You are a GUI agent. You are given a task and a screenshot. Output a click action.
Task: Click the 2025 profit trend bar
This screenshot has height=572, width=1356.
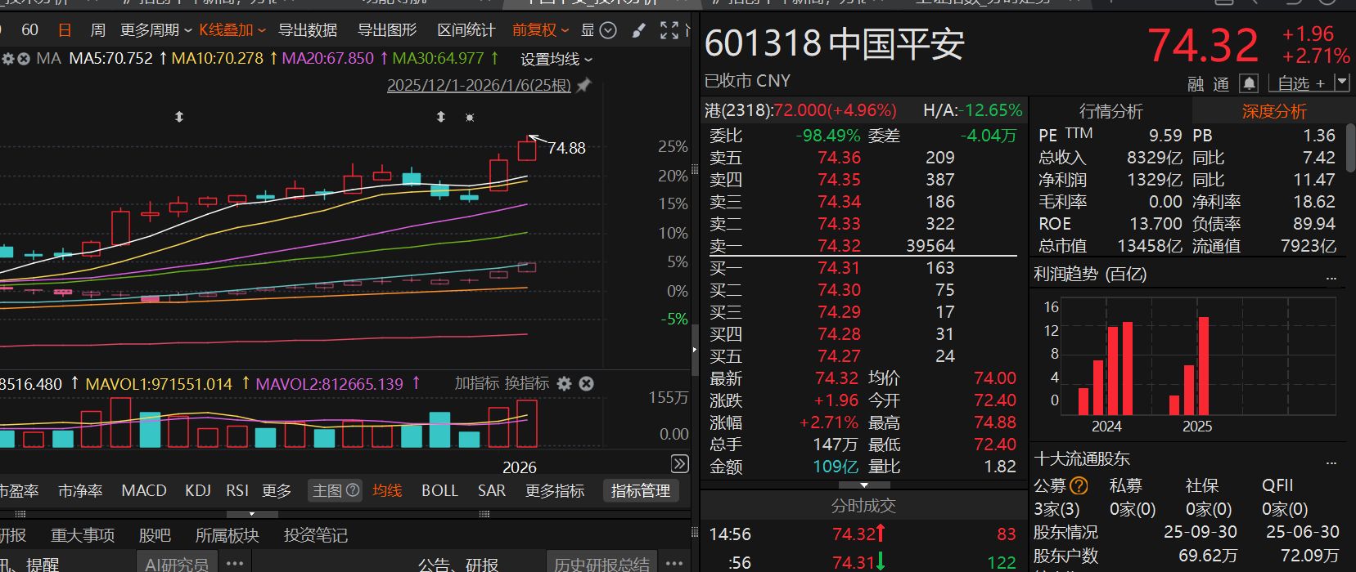(1203, 366)
